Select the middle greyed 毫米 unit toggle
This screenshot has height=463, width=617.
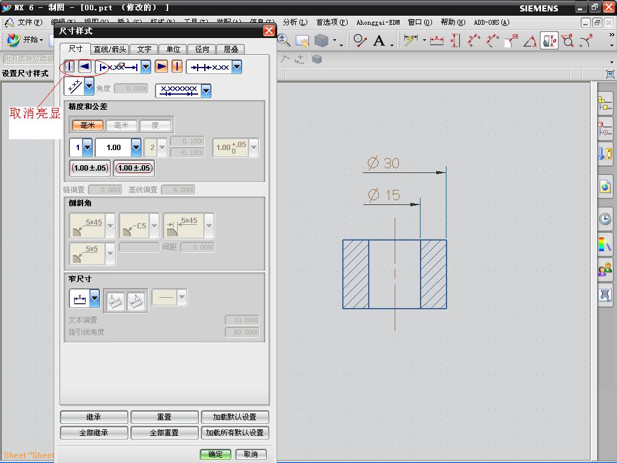tap(121, 125)
